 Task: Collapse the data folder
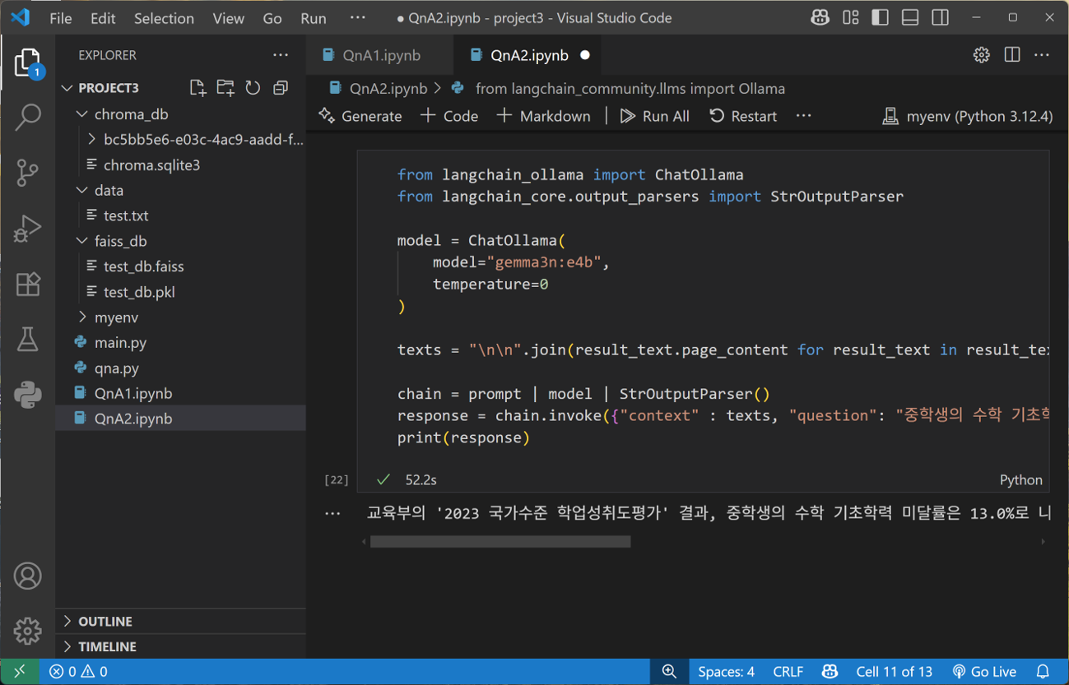82,191
